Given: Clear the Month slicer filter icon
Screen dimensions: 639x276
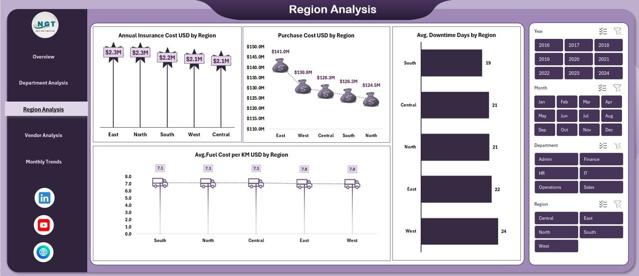Looking at the screenshot, I should point(618,88).
